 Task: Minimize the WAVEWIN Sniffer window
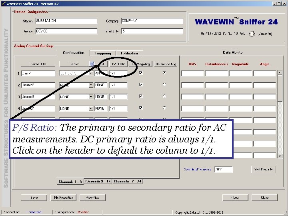coord(274,4)
